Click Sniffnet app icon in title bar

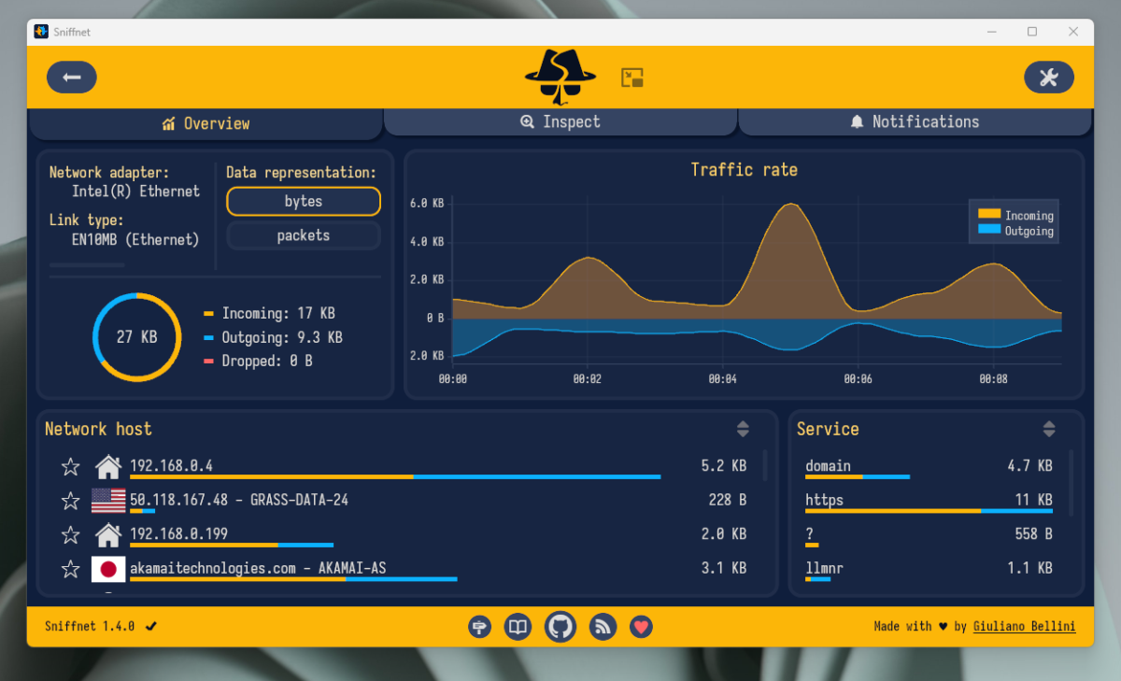coord(41,32)
